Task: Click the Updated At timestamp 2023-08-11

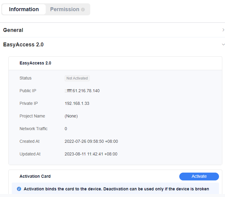Action: click(x=91, y=154)
